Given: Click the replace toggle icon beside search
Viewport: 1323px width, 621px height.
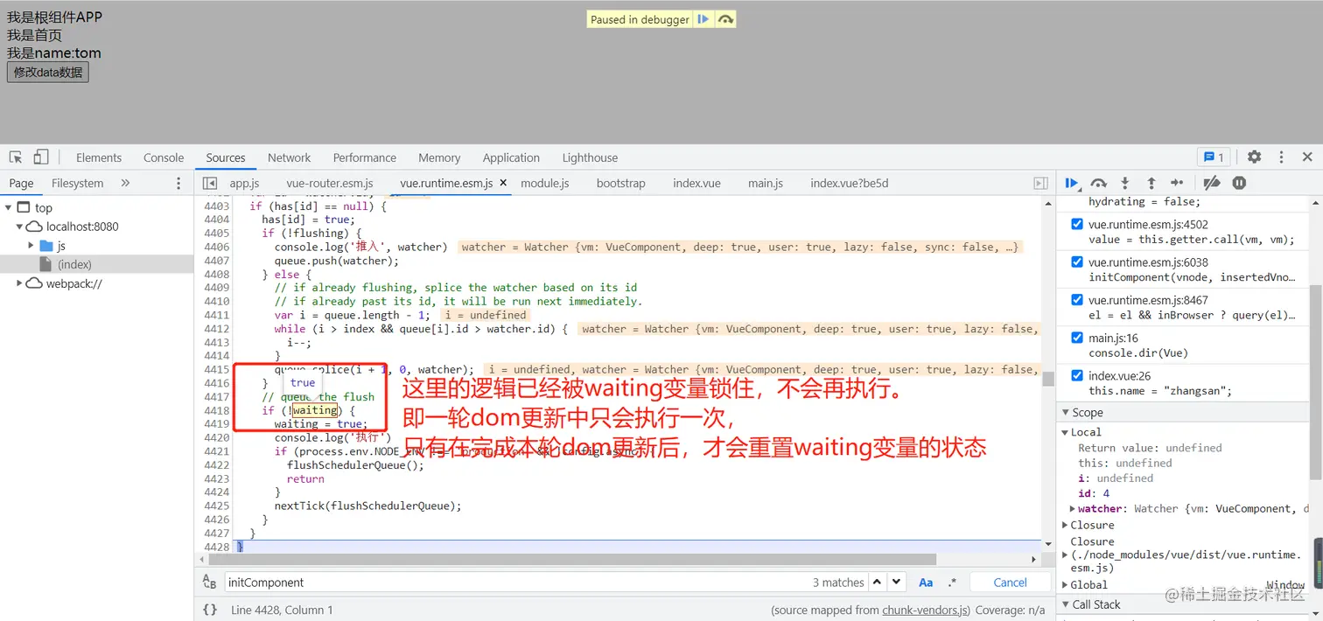Looking at the screenshot, I should pos(209,583).
